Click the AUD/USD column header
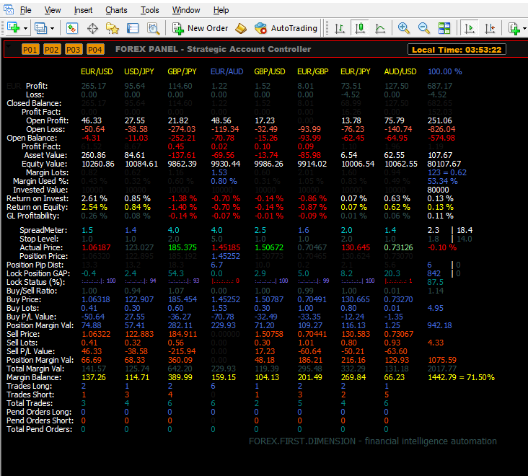528x476 pixels. [x=400, y=71]
